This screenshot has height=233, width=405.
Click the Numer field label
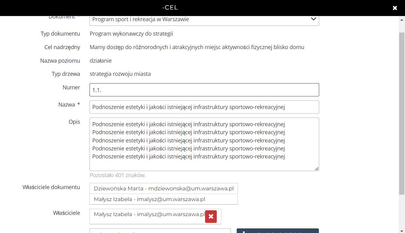tap(71, 87)
